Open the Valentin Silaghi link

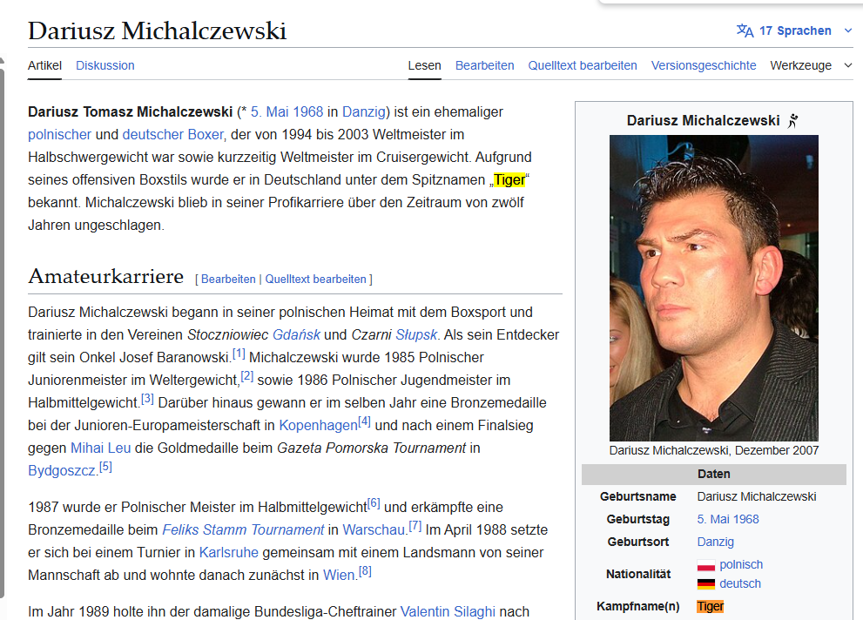(448, 611)
